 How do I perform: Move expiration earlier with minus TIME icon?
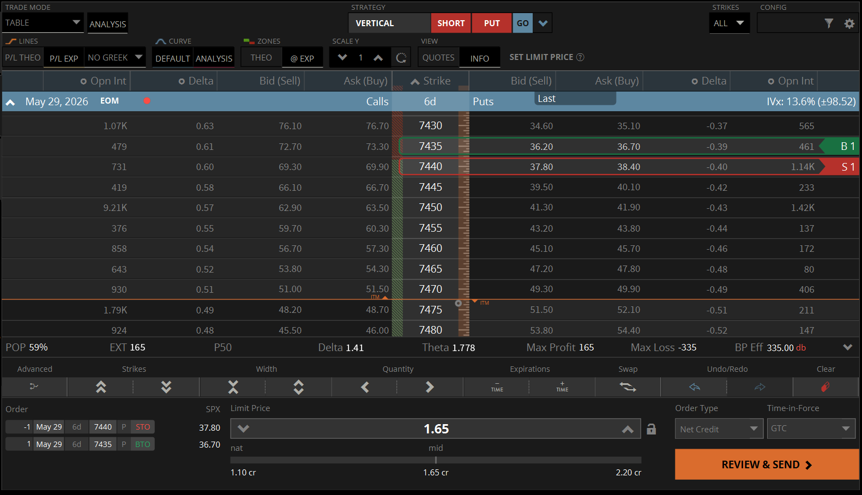[497, 387]
